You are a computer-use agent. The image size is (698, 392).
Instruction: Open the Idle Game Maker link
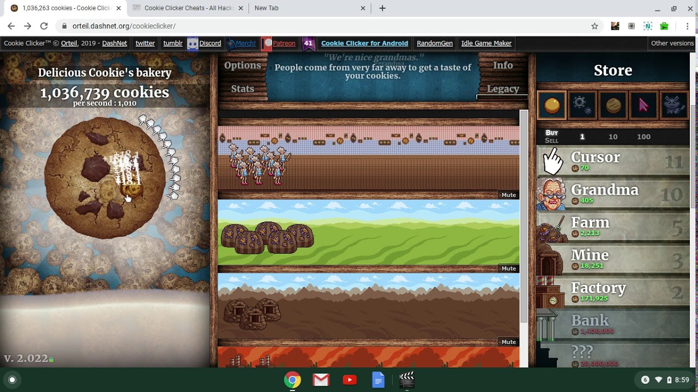pos(486,43)
